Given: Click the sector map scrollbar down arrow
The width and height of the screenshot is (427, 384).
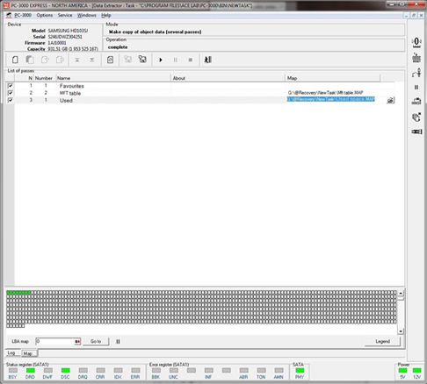Looking at the screenshot, I should pyautogui.click(x=401, y=331).
